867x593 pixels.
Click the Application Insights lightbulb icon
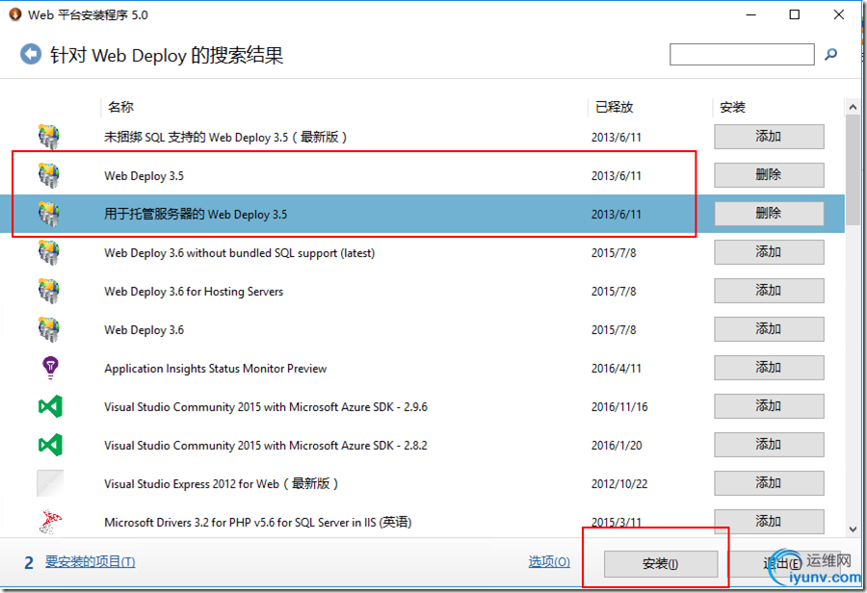(50, 368)
